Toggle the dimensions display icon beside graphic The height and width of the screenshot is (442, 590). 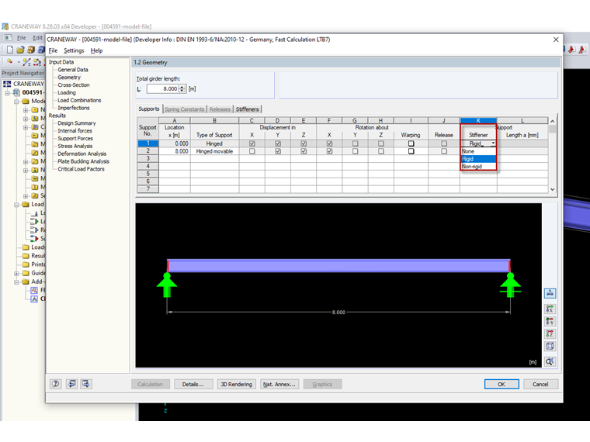(x=550, y=293)
